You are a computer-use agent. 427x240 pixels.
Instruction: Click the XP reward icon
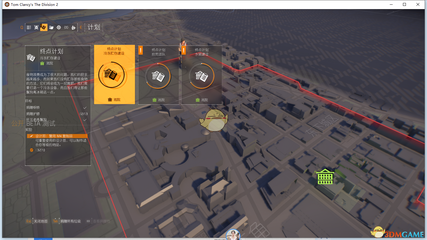pos(32,150)
